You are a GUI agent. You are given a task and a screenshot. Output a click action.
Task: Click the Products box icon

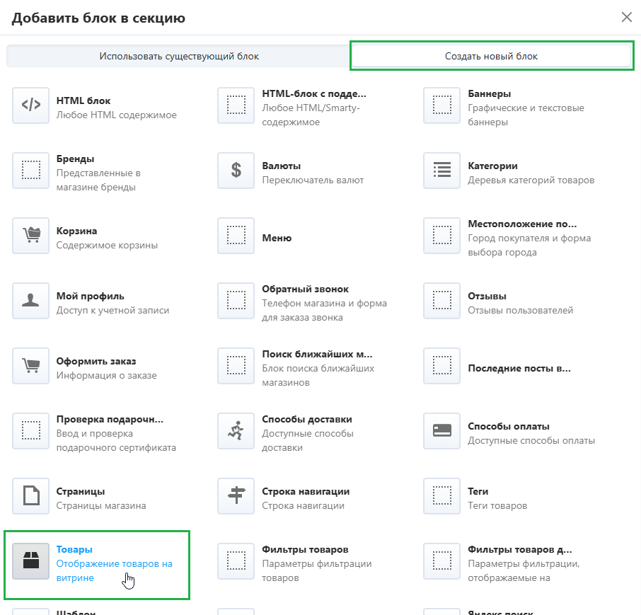pos(31,561)
